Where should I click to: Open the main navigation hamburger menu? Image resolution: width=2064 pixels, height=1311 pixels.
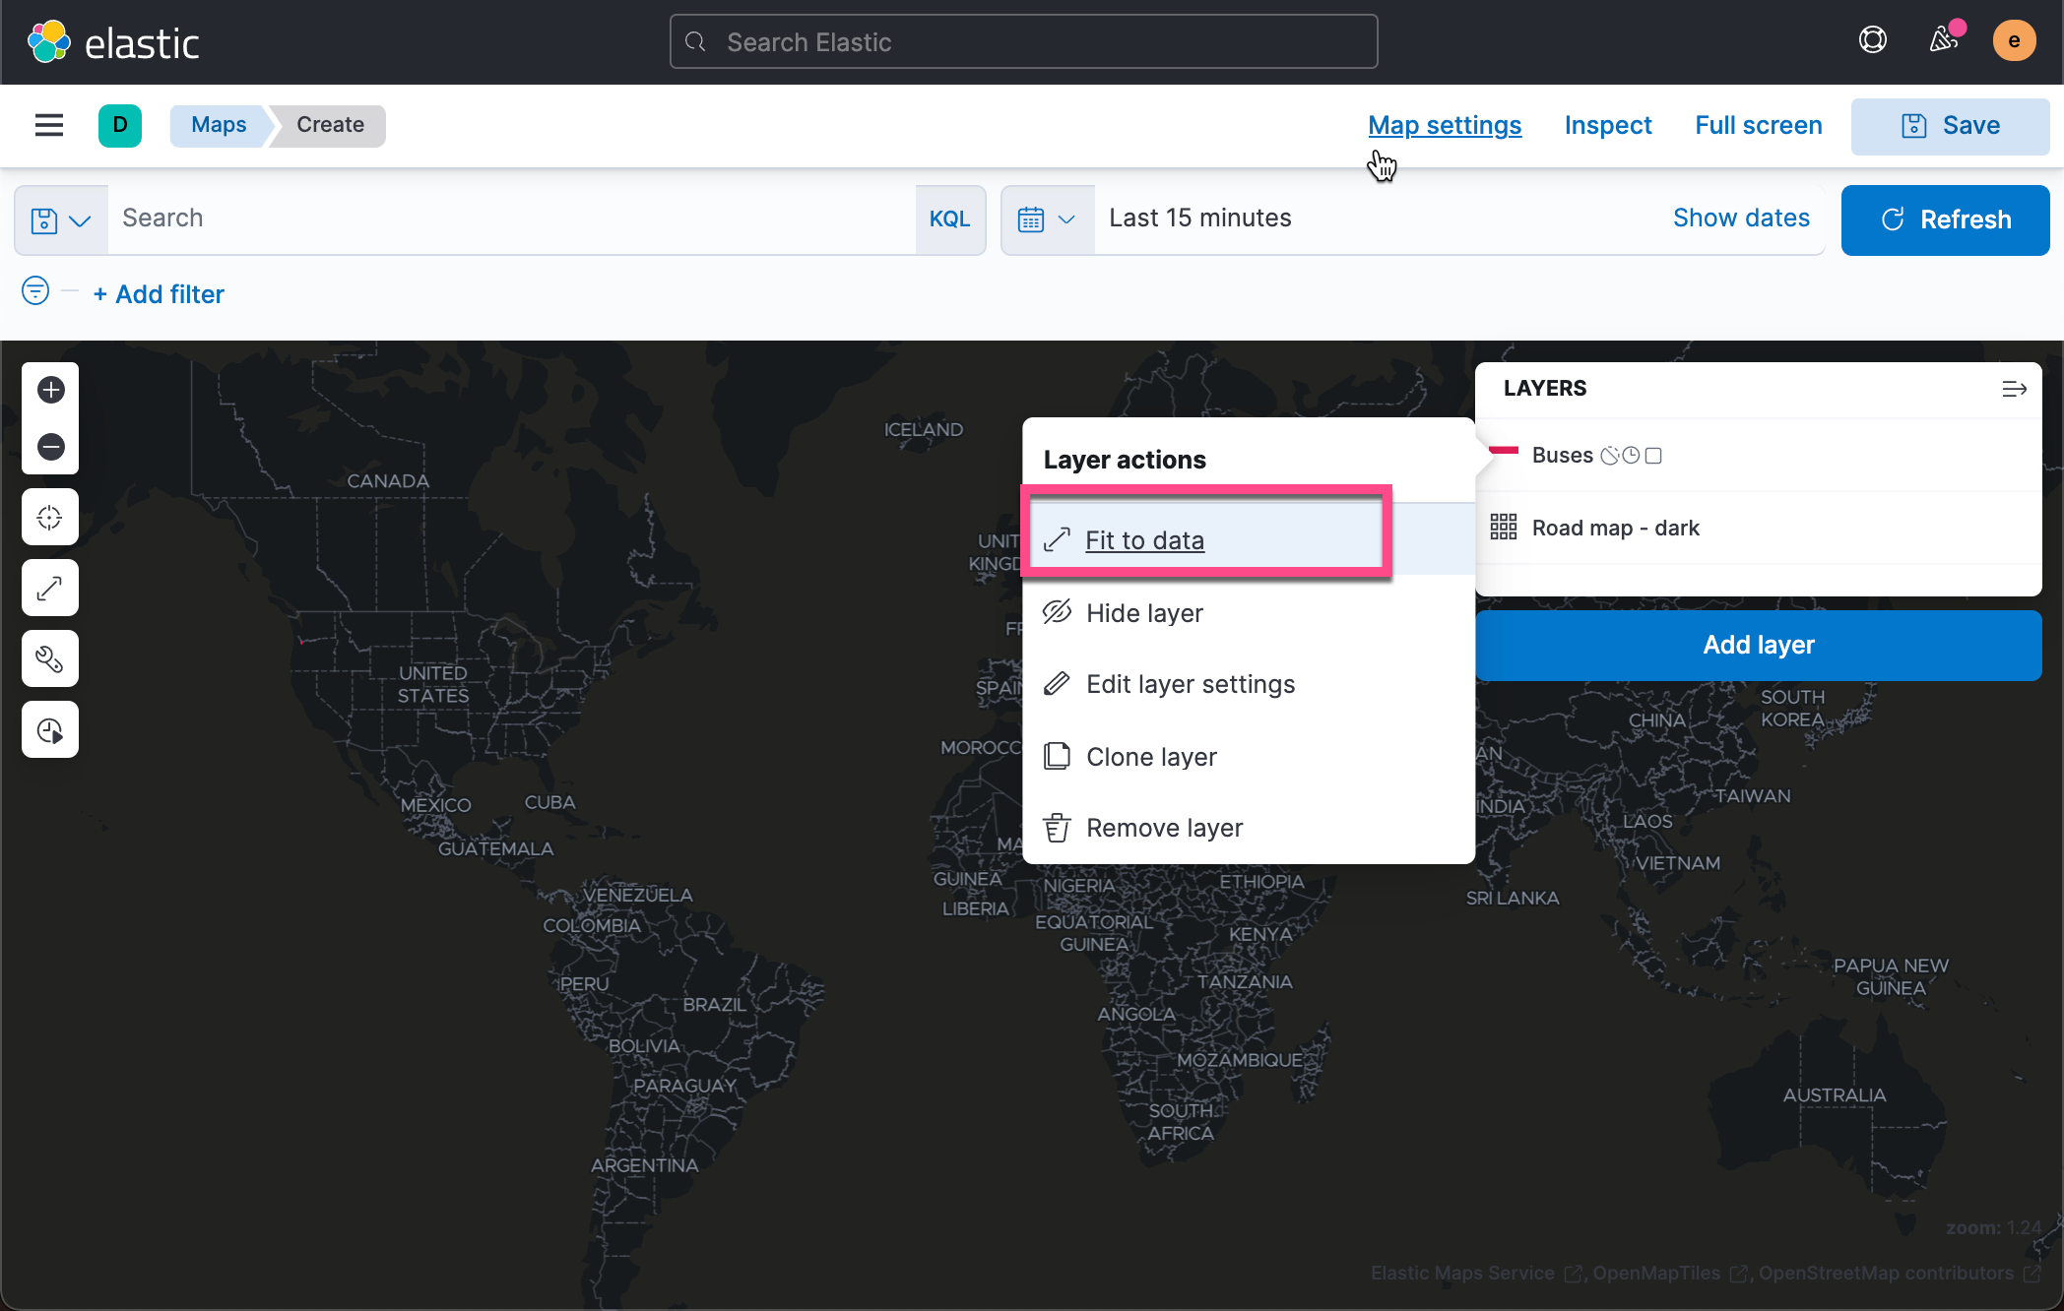tap(48, 125)
